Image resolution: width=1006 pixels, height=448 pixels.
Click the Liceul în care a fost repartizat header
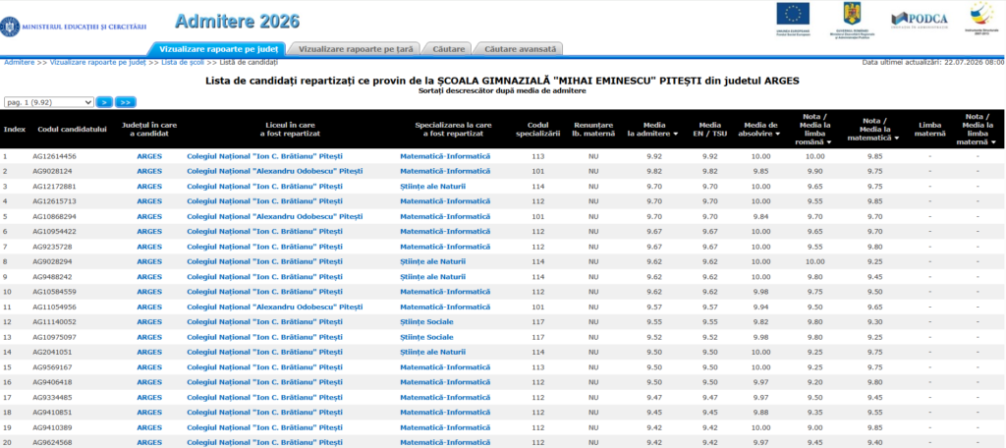[290, 129]
